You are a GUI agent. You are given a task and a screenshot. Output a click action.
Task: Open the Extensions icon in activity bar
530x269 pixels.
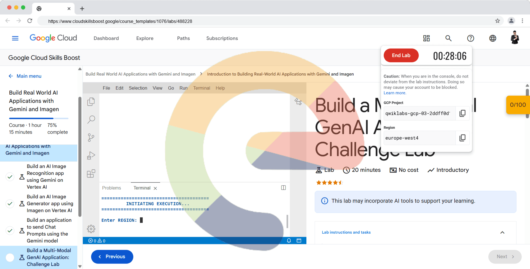tap(91, 174)
